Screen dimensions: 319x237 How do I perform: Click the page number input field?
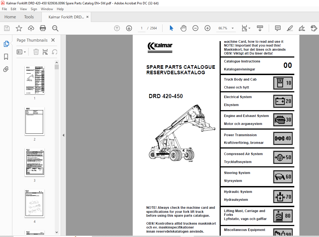click(142, 28)
